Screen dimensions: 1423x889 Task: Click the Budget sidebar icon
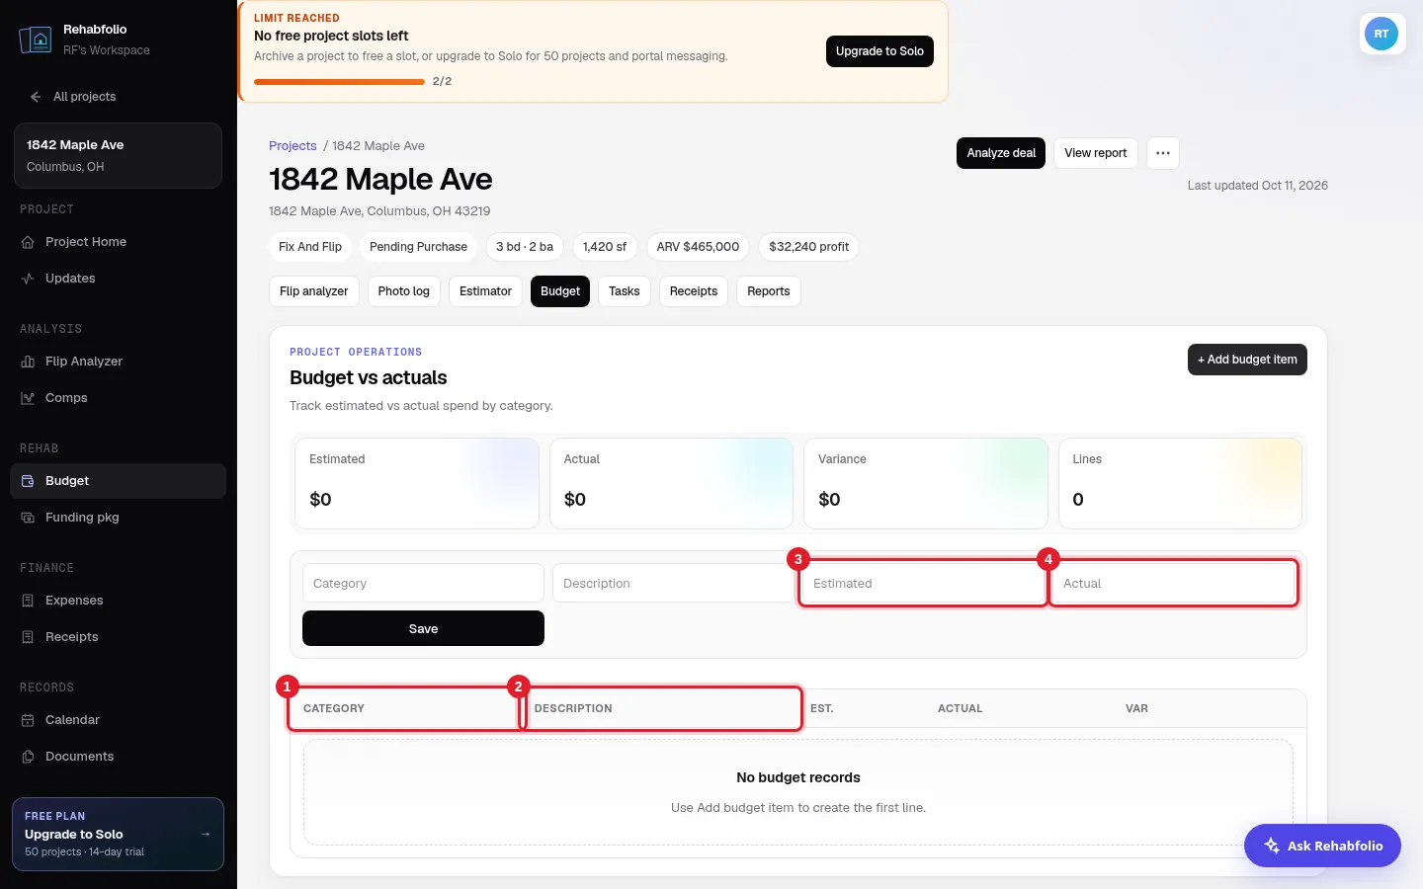click(28, 481)
